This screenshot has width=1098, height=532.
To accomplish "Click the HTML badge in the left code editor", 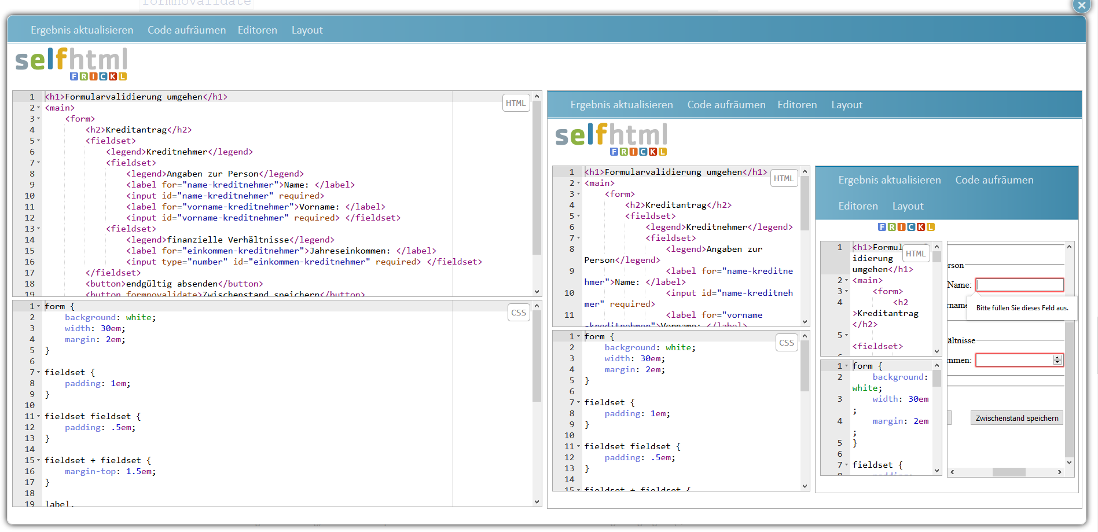I will pos(515,102).
